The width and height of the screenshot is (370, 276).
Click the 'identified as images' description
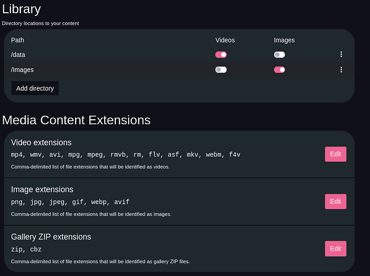91,214
